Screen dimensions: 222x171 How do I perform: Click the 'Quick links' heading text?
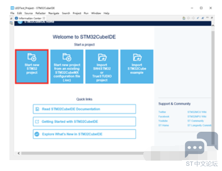coord(84,99)
